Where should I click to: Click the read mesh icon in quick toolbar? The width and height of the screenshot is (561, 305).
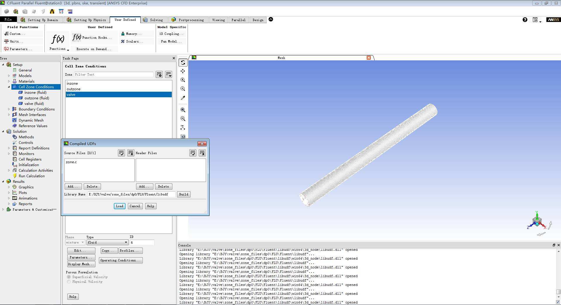pos(6,11)
